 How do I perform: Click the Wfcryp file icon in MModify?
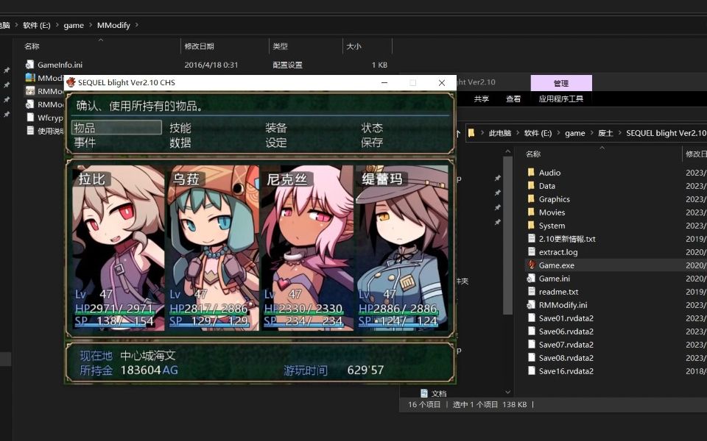click(x=30, y=118)
